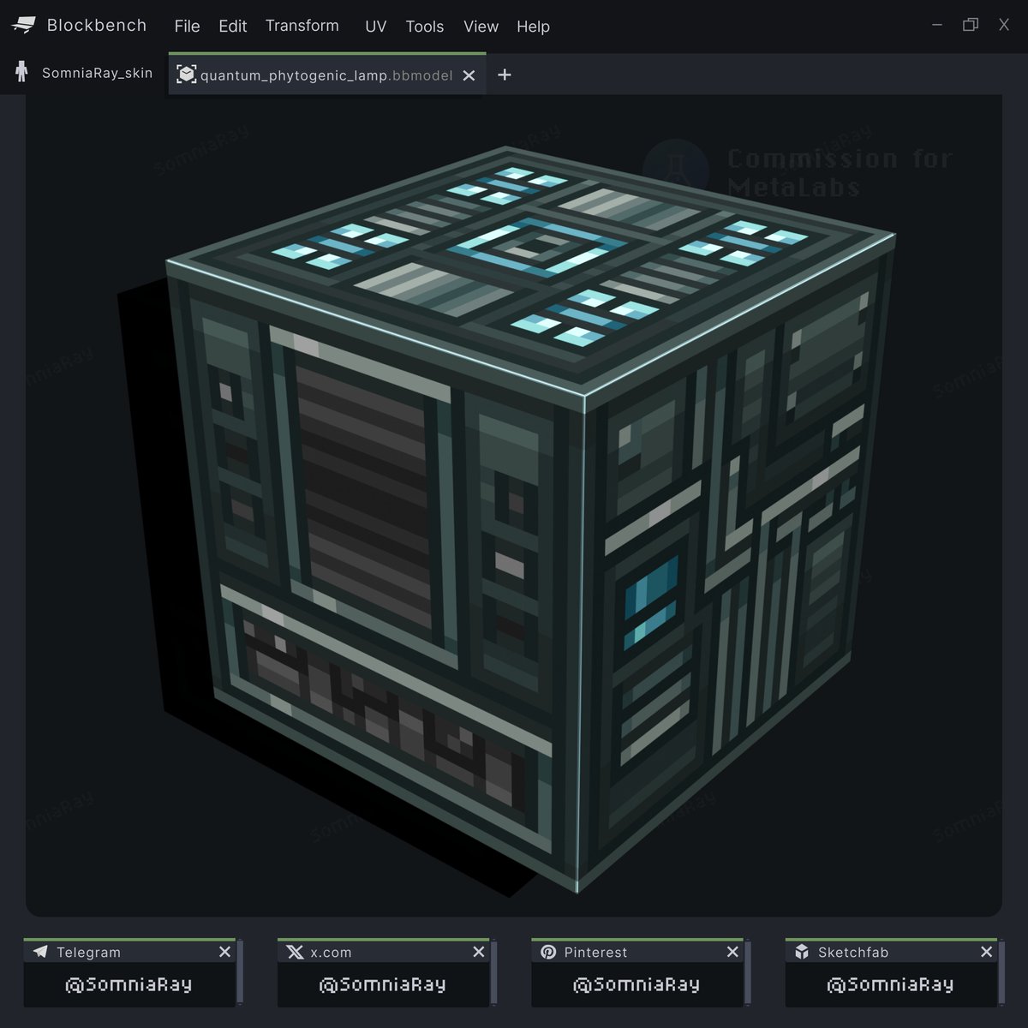Minimize the Blockbench window
This screenshot has width=1028, height=1028.
tap(937, 25)
